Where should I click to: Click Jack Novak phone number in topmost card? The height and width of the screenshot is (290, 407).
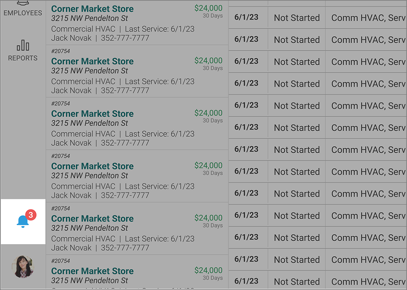[125, 38]
